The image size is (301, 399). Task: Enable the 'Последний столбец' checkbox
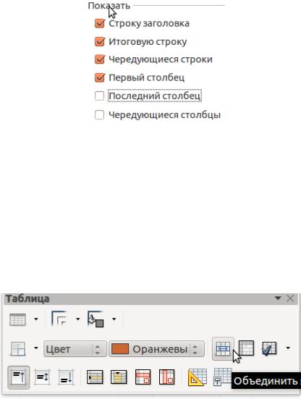coord(99,96)
